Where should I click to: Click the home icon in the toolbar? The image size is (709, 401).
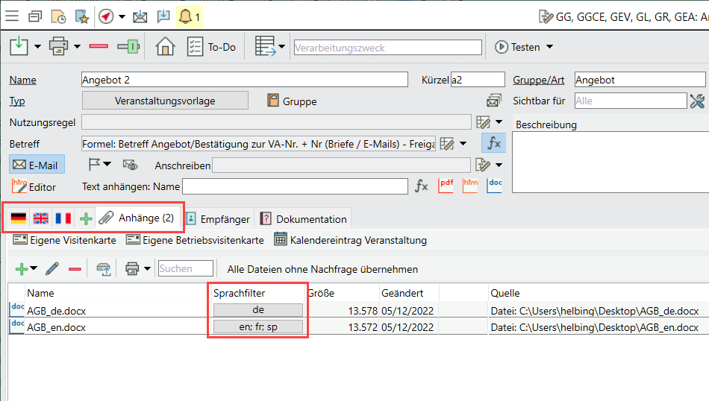165,46
